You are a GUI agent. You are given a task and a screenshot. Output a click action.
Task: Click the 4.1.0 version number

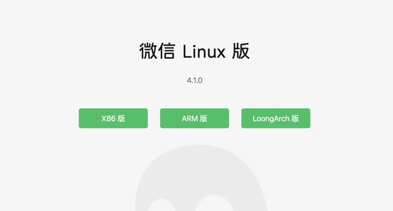click(x=194, y=80)
